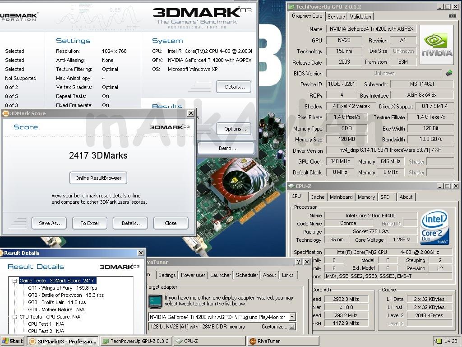The height and width of the screenshot is (347, 462).
Task: Click the GPU Clock 340 MHz field
Action: [x=340, y=161]
